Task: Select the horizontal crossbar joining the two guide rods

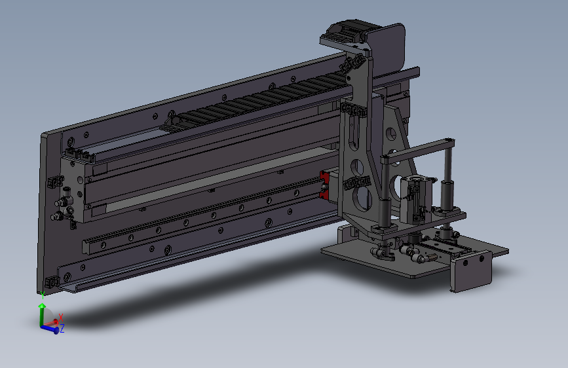Action: 417,150
